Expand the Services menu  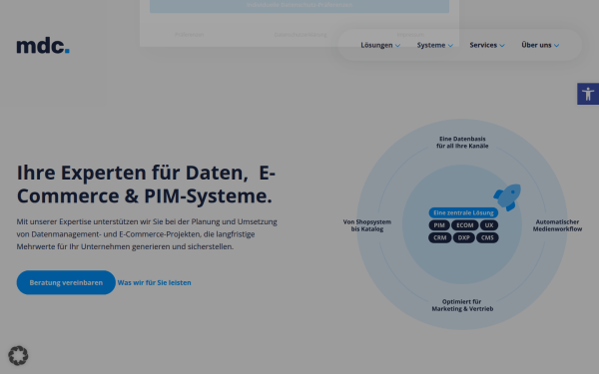pyautogui.click(x=487, y=45)
